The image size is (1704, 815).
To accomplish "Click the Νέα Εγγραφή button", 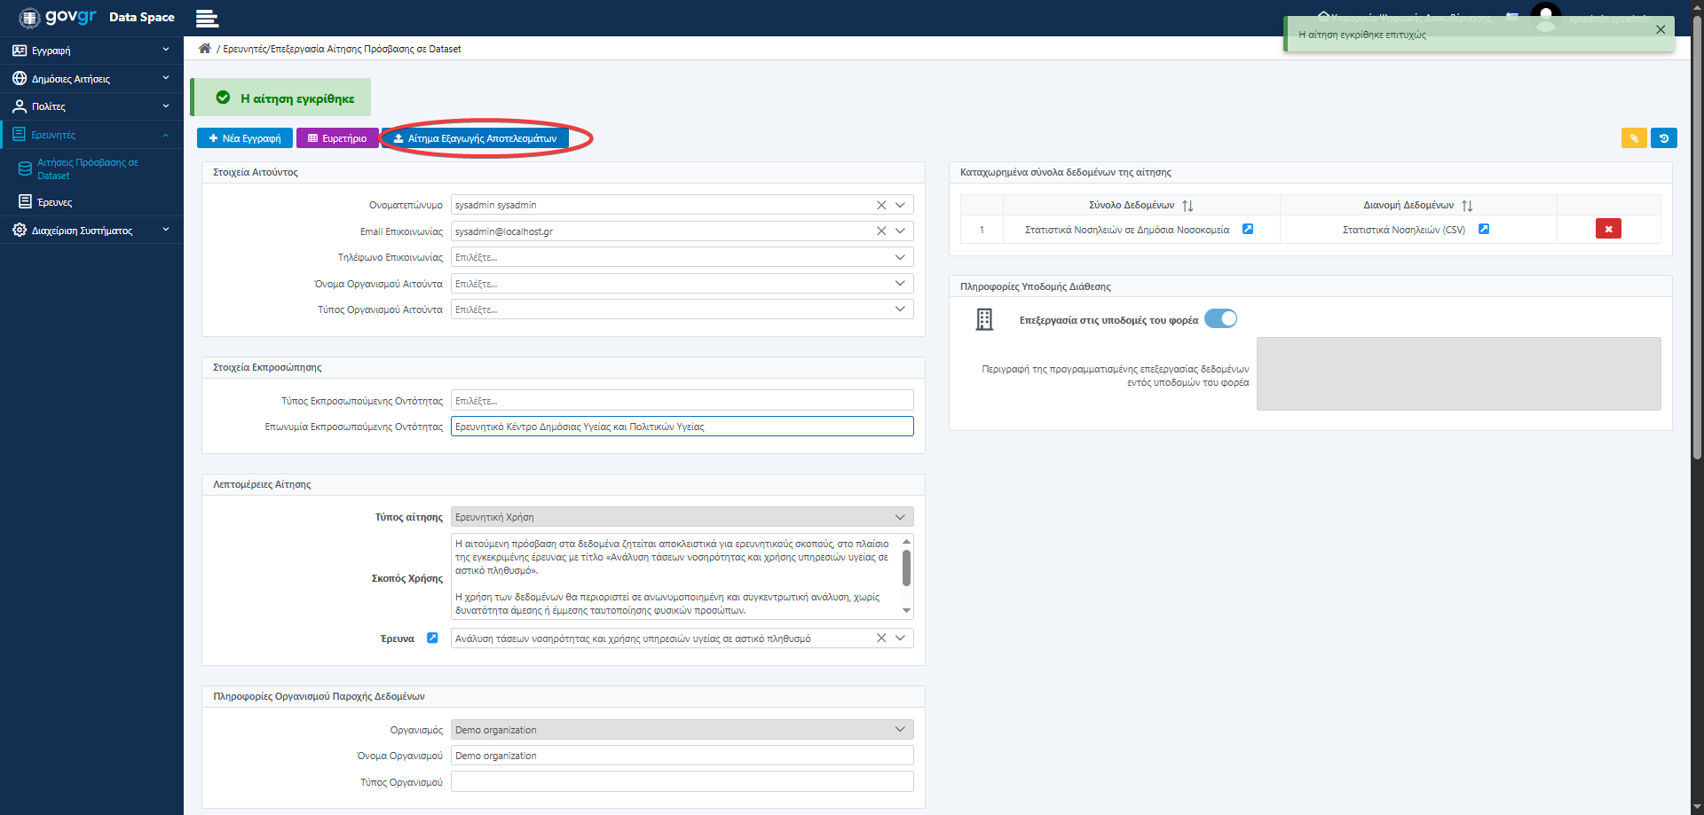I will [x=245, y=138].
